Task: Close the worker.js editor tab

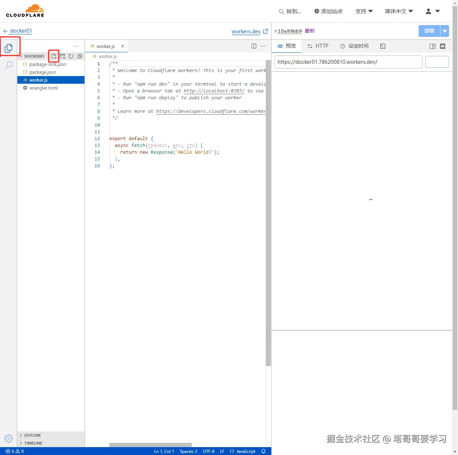Action: (x=123, y=46)
